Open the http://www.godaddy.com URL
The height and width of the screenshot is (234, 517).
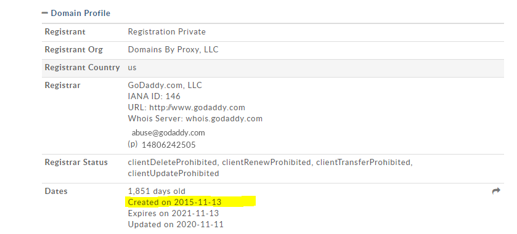click(x=197, y=107)
